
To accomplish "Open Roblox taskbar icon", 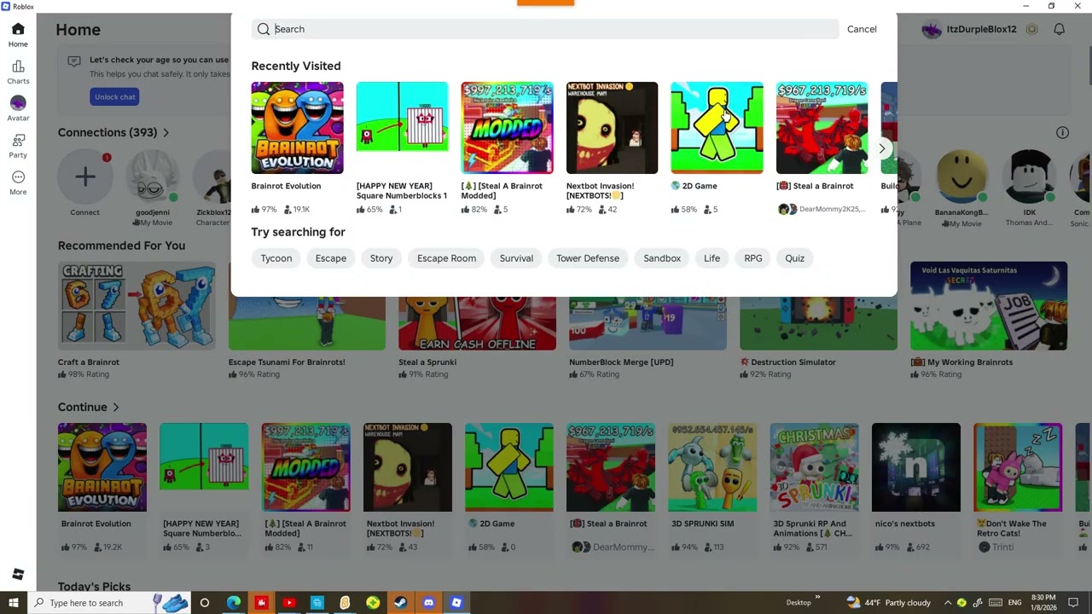I will point(456,603).
